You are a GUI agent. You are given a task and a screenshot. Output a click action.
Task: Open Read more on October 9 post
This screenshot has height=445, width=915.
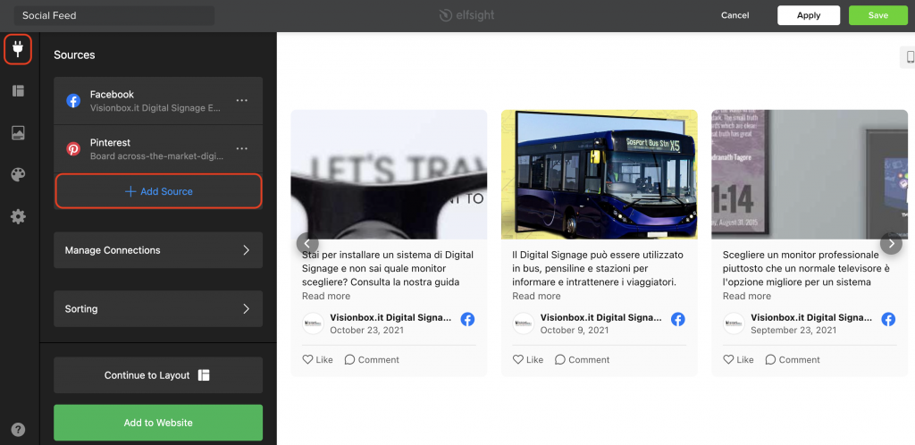pyautogui.click(x=536, y=296)
